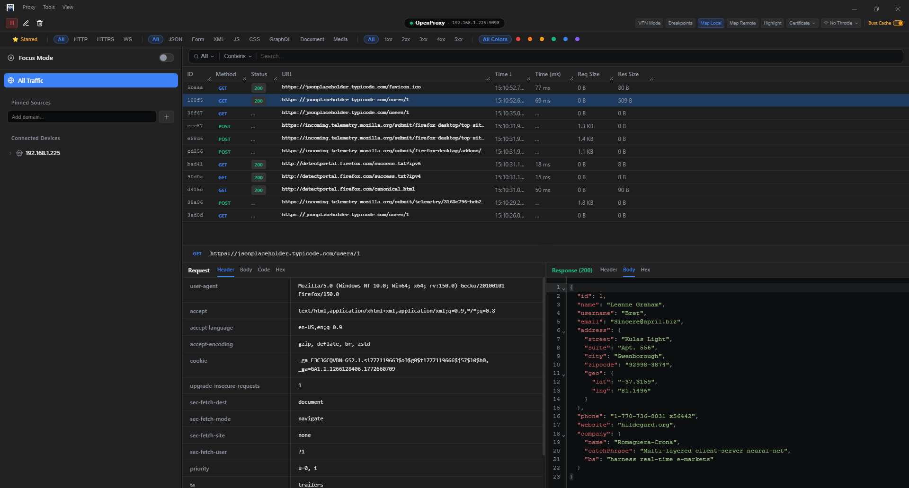Select request row with ID 38a96
This screenshot has width=909, height=488.
(x=545, y=202)
